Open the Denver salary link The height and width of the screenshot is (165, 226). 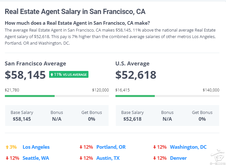point(178,158)
